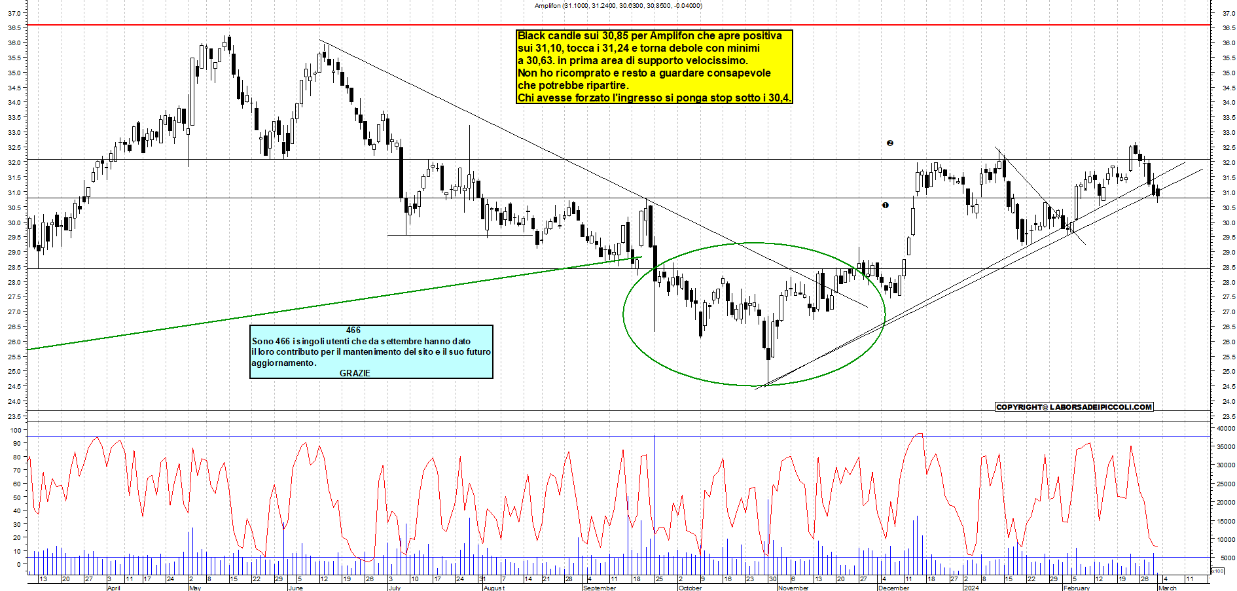
Task: Click the COPYRIGHT@ LABORSADEIPICCOLI.COM label
Action: pos(1073,407)
